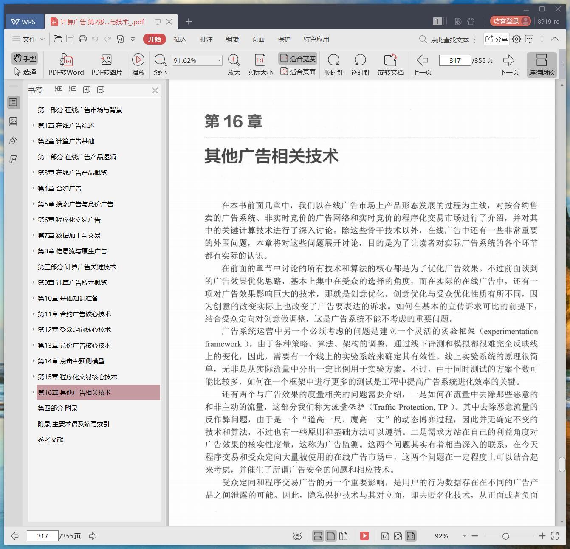Screen dimensions: 570x549
Task: Select the Hand tool (手型)
Action: [x=25, y=58]
